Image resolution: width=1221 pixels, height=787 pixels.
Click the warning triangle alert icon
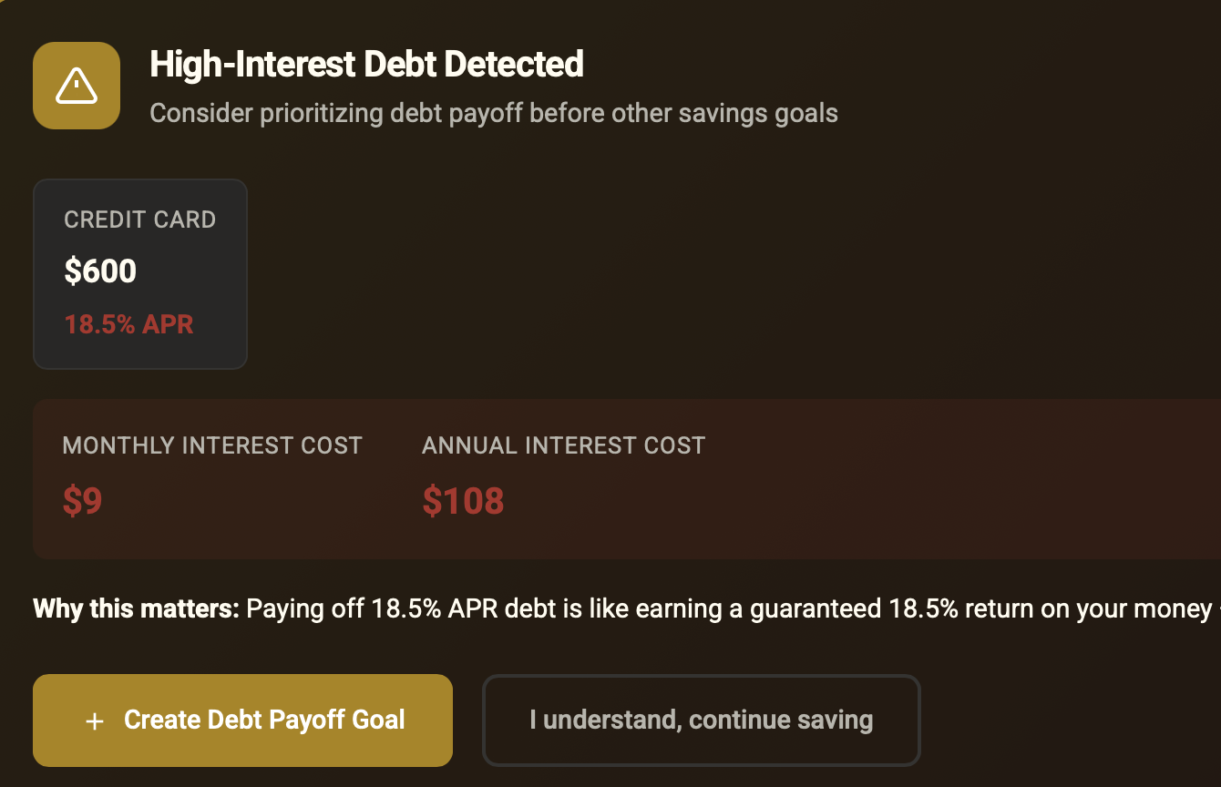coord(77,86)
